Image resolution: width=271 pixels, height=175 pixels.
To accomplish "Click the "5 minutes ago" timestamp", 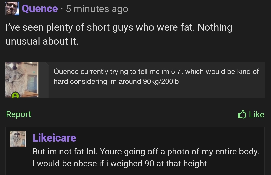I will [97, 9].
